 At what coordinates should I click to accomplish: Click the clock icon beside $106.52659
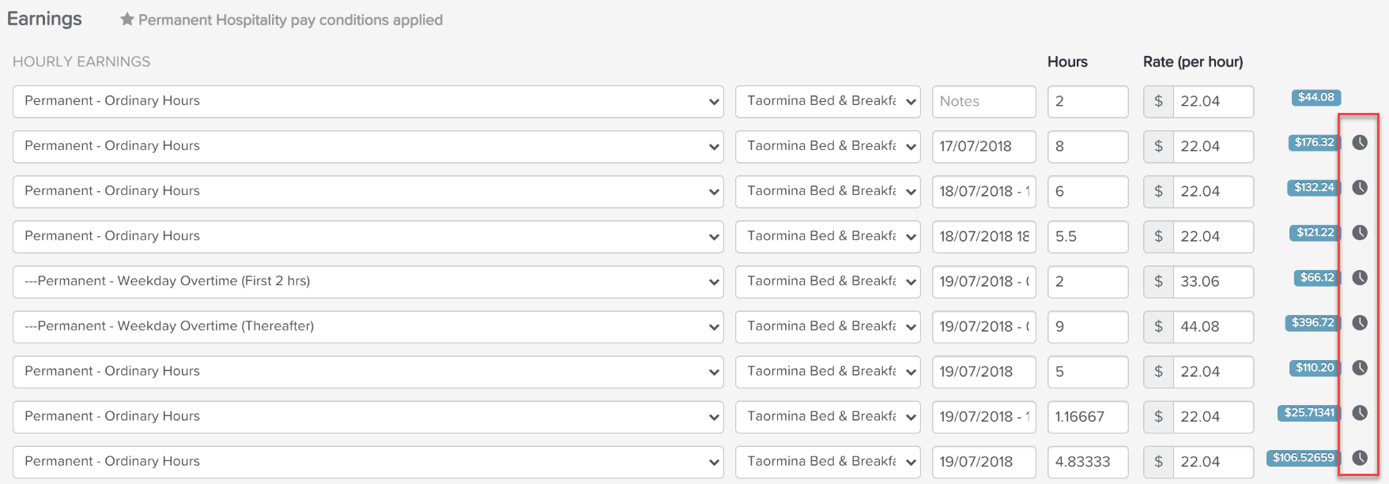click(x=1359, y=458)
